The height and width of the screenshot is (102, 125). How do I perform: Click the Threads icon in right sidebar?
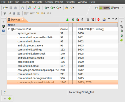pos(122,26)
